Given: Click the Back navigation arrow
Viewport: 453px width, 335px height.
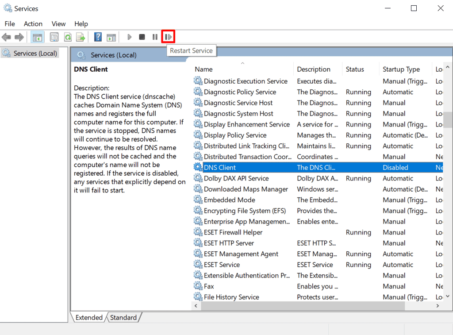Looking at the screenshot, I should [6, 37].
